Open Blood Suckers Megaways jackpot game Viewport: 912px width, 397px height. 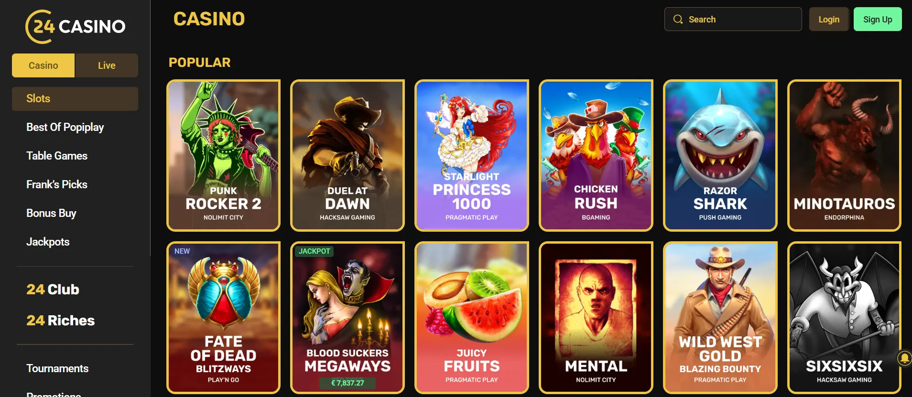point(347,317)
